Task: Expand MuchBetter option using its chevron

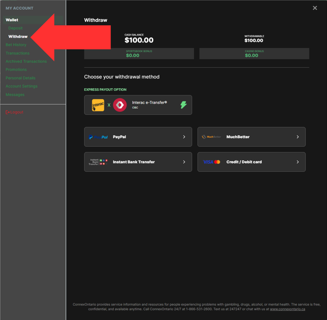Action: [298, 137]
